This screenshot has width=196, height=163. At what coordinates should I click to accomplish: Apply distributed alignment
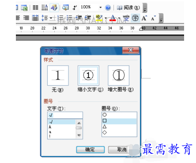click(x=35, y=18)
